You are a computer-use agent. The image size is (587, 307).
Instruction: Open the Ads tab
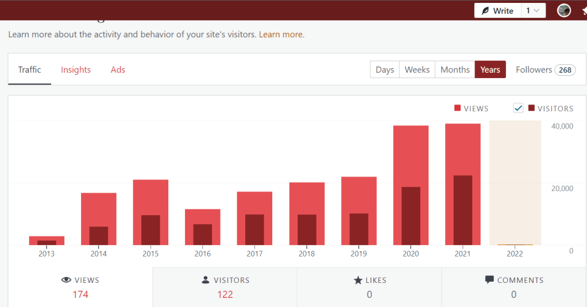[118, 69]
